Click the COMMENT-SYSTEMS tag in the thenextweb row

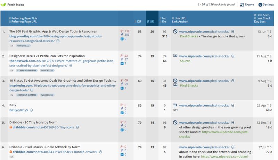(27, 70)
